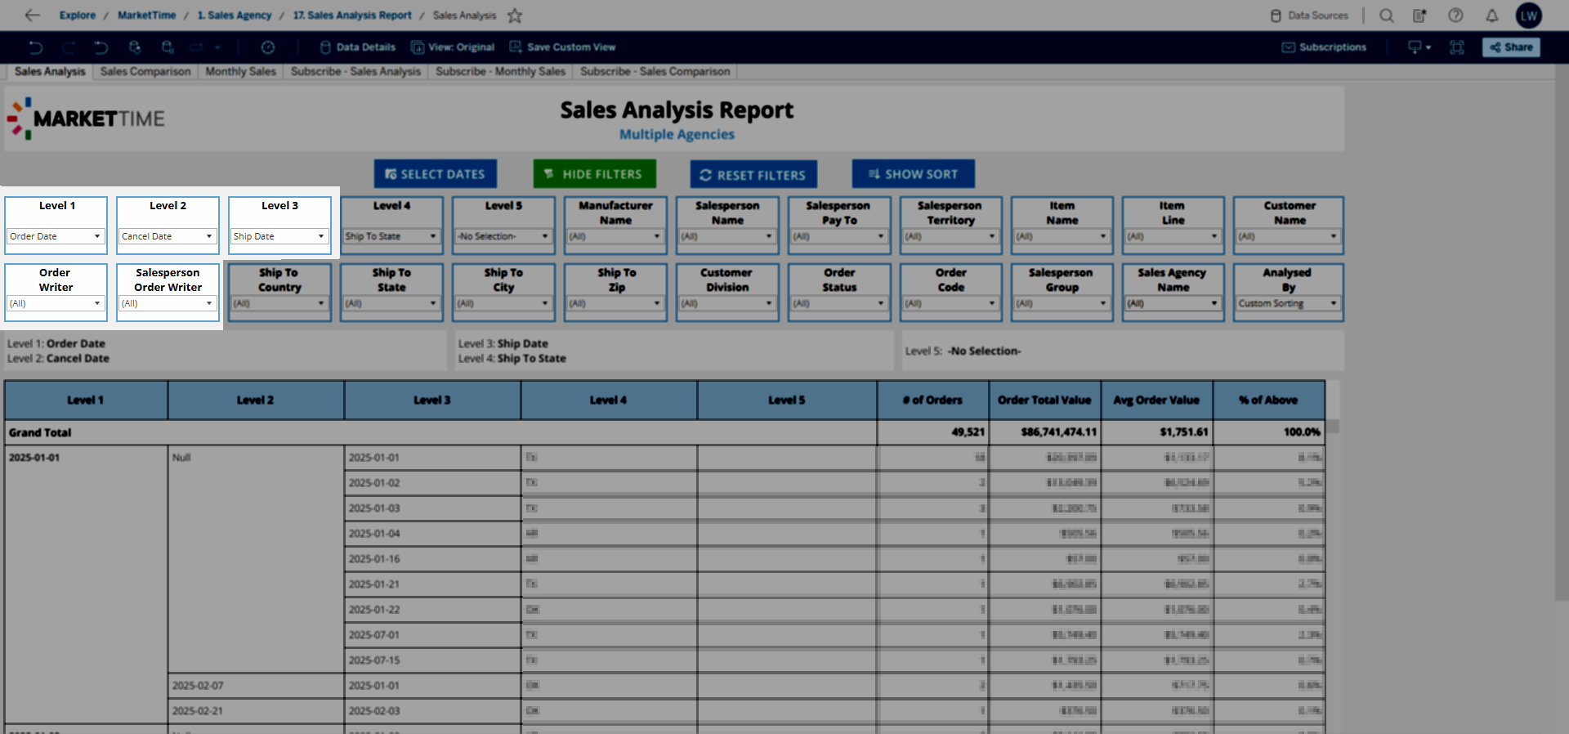Click the Order Total Value column header
Viewport: 1569px width, 734px height.
pos(1044,400)
